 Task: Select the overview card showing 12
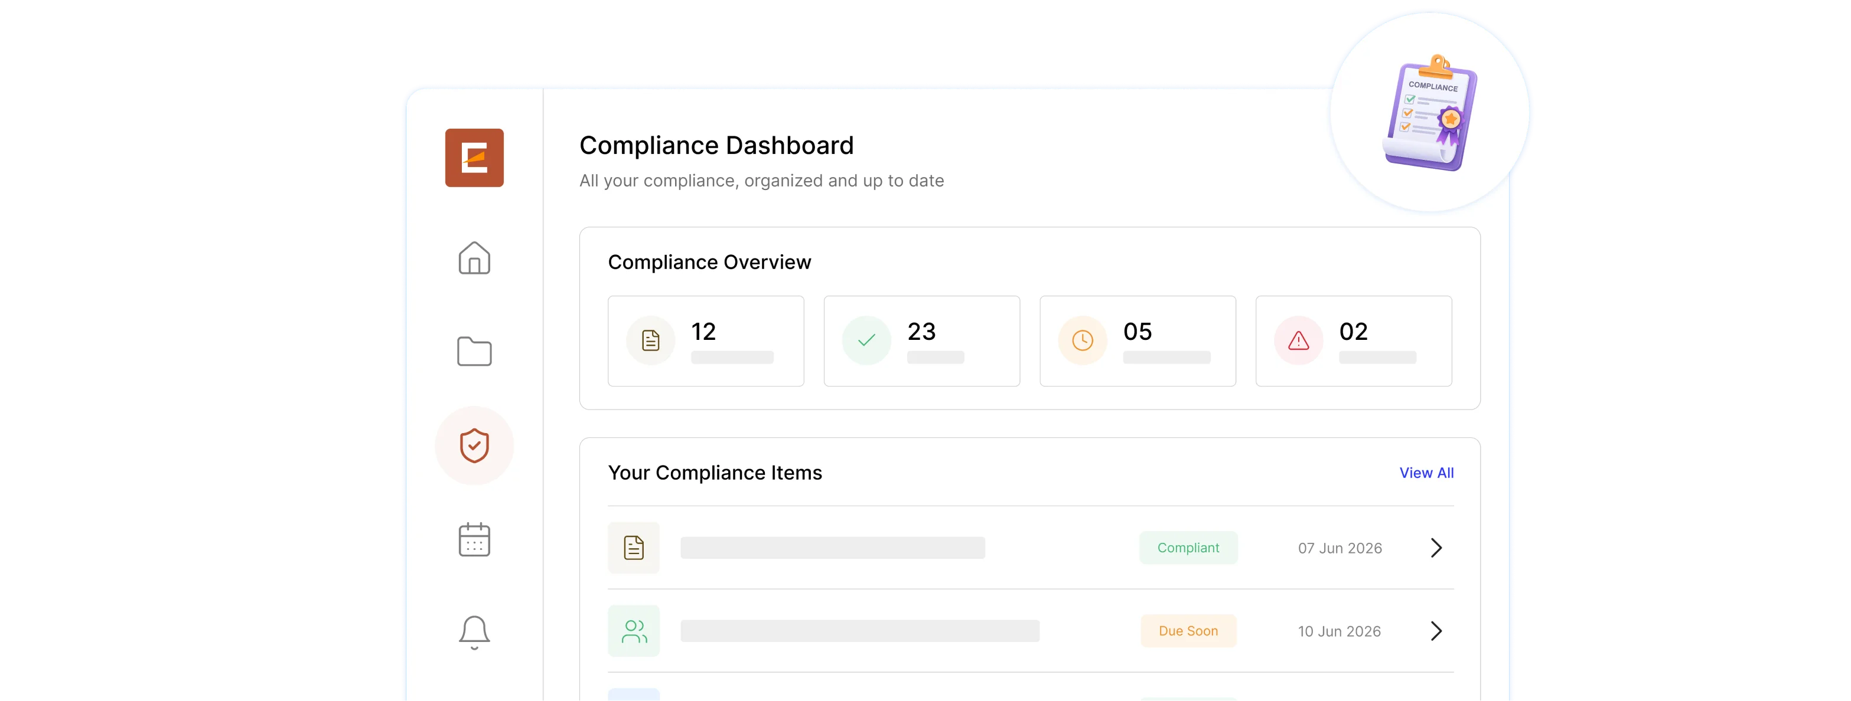[x=706, y=341]
